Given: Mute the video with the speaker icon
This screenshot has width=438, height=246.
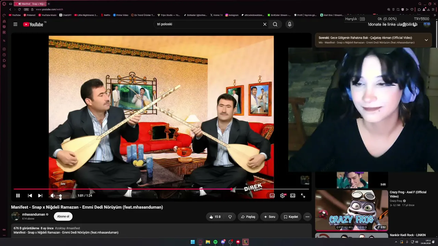Looking at the screenshot, I should (x=52, y=195).
